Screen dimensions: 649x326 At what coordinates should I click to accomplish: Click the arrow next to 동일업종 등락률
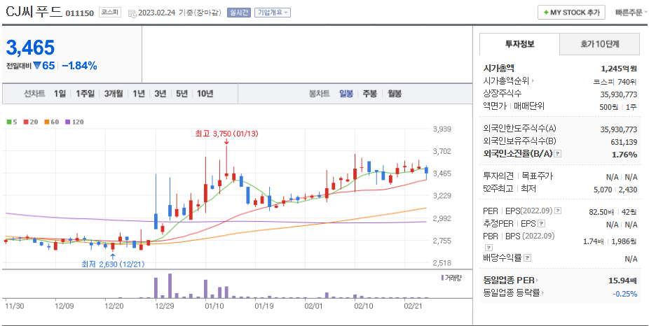pyautogui.click(x=542, y=293)
